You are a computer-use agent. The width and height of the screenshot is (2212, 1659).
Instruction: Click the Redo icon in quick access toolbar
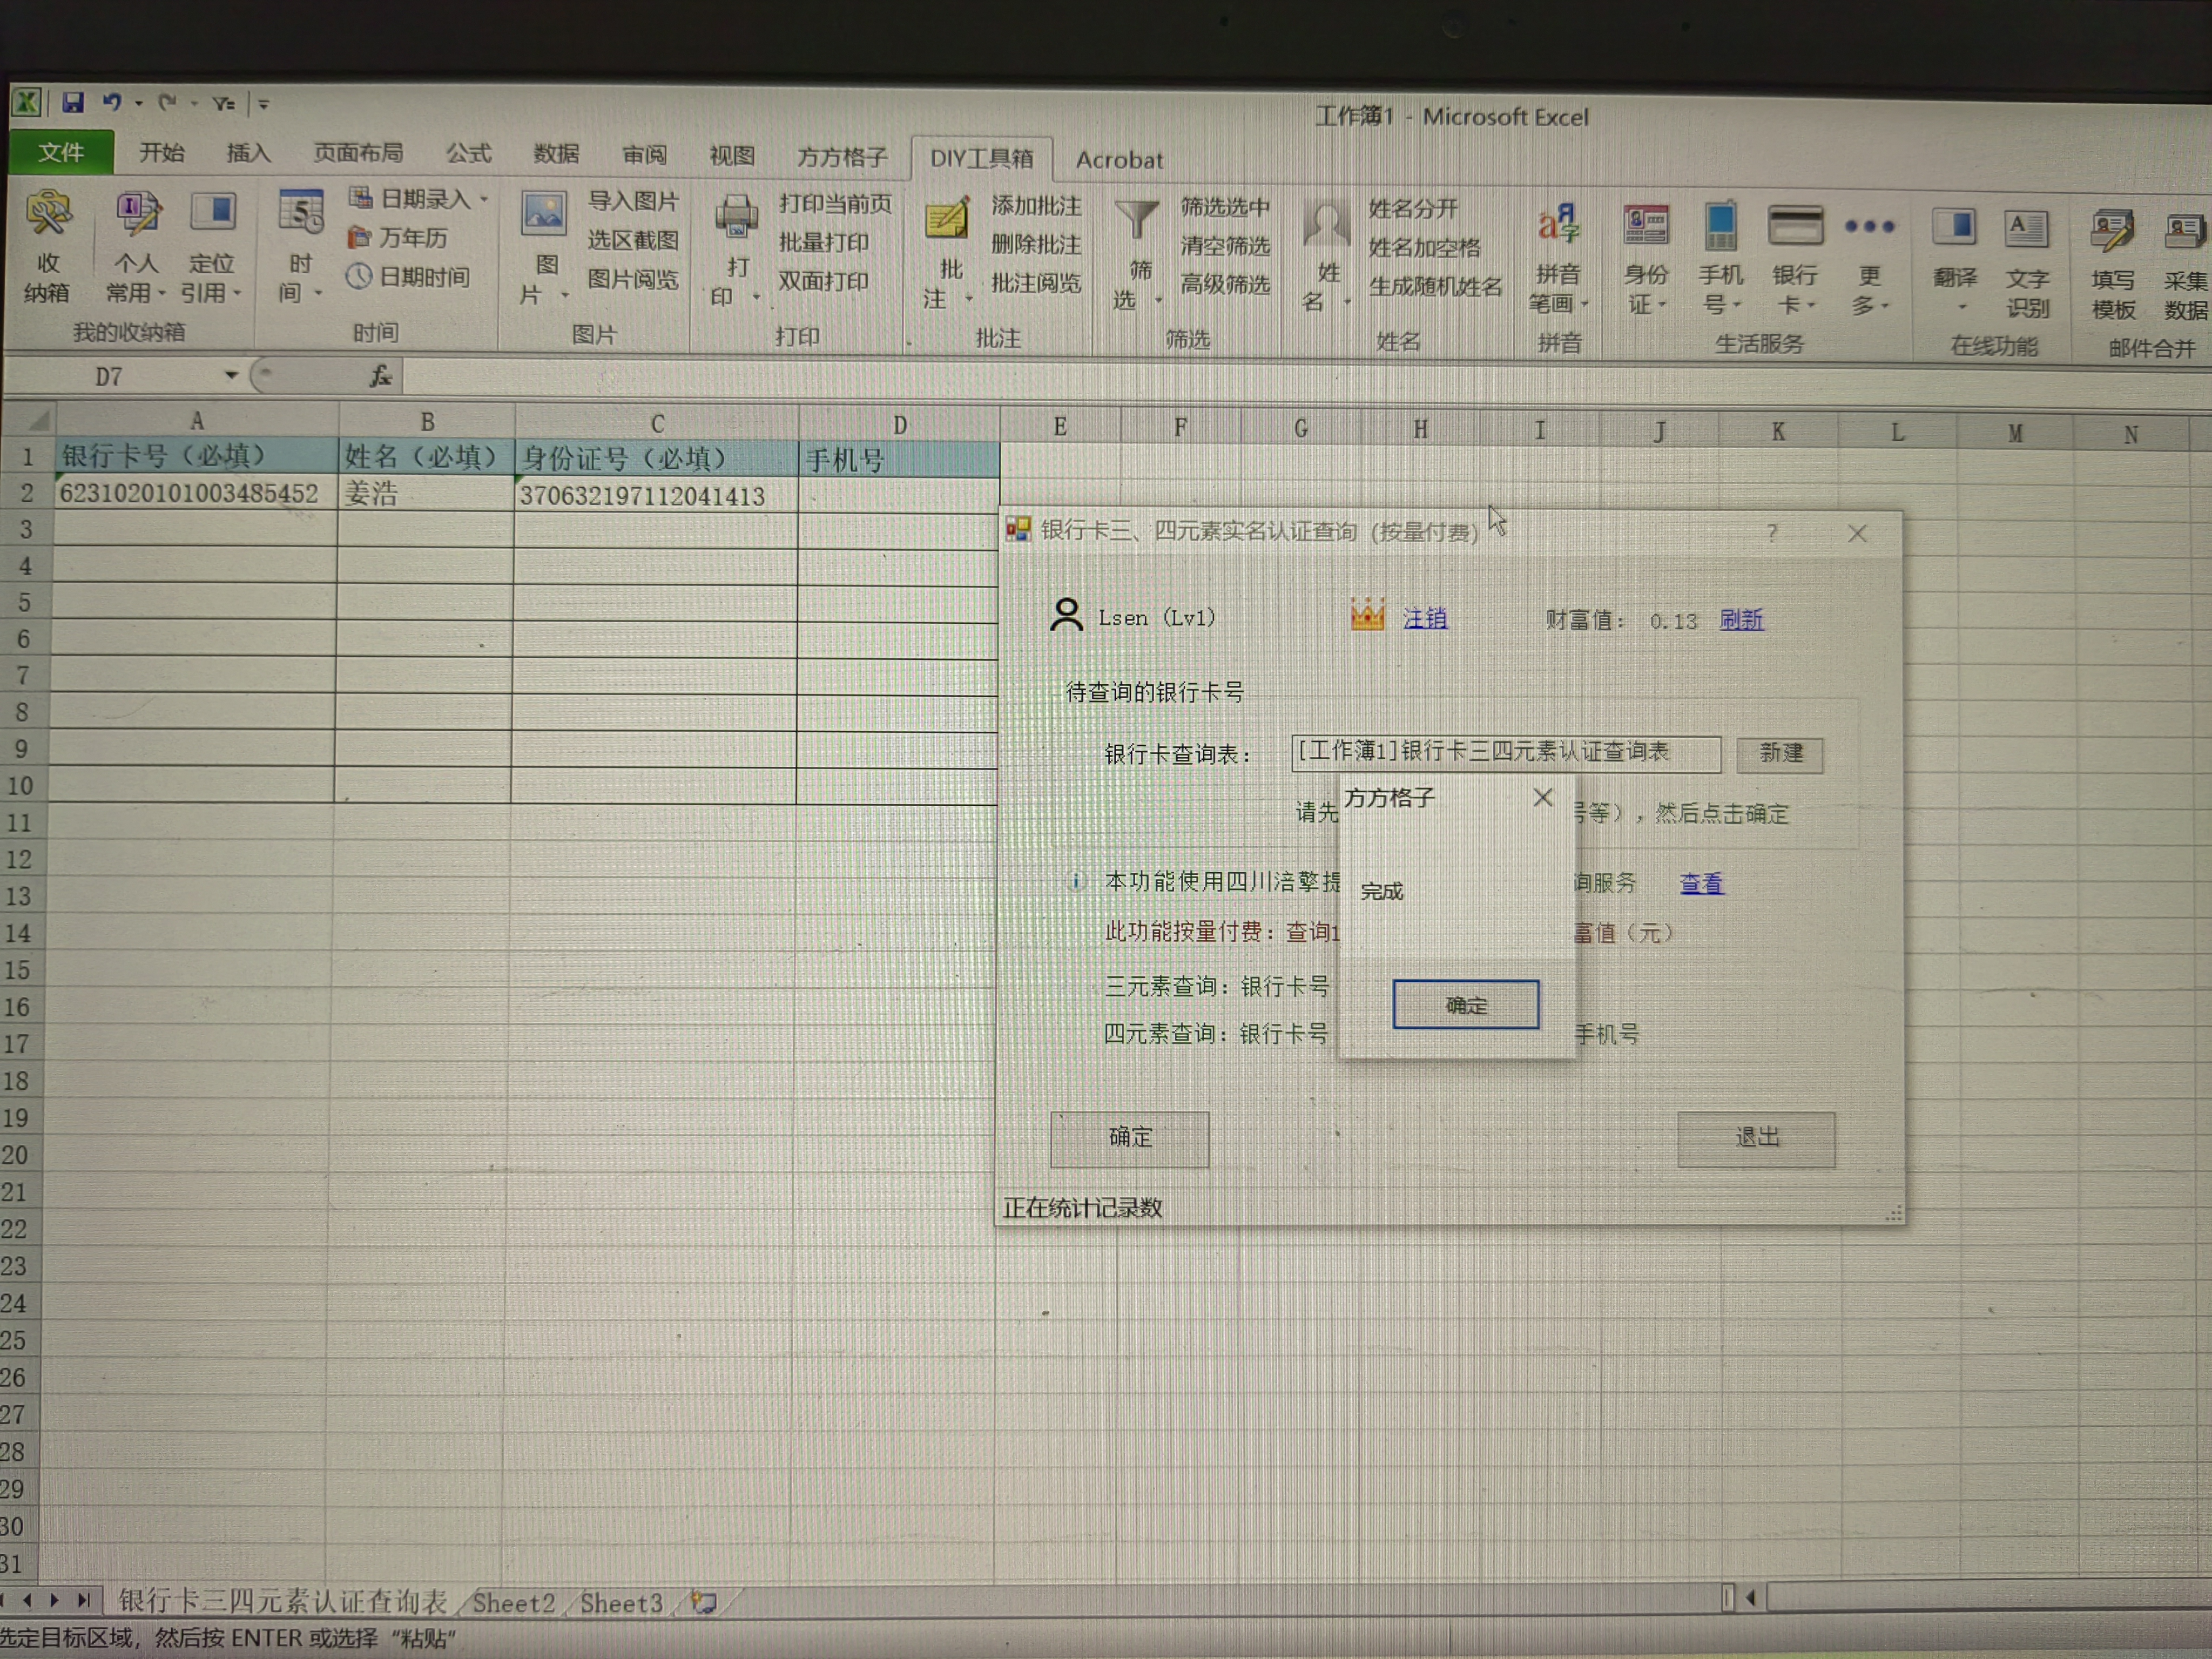pyautogui.click(x=168, y=102)
